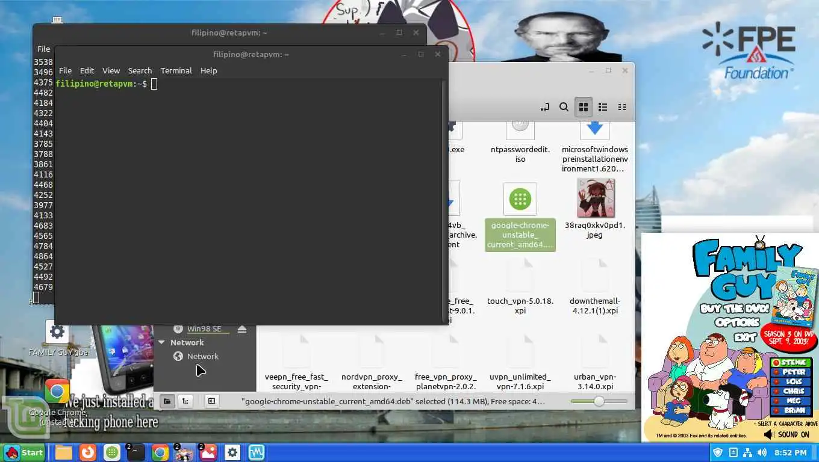Switch file manager to list view

(x=603, y=107)
